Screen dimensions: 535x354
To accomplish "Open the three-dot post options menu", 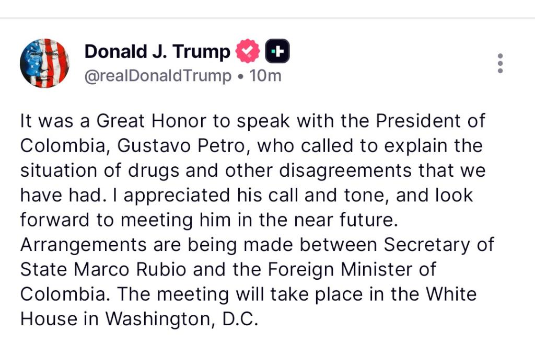I will (500, 63).
